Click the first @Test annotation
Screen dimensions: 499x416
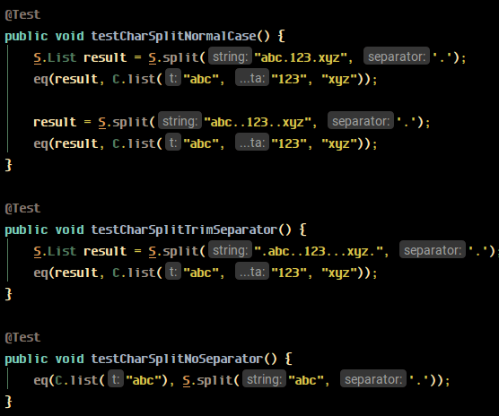pyautogui.click(x=22, y=14)
